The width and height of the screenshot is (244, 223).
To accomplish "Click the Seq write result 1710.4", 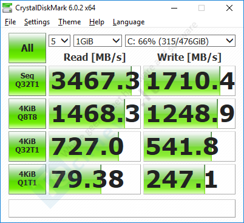I will 189,81.
